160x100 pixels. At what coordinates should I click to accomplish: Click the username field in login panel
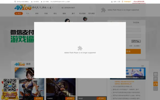tap(133, 30)
